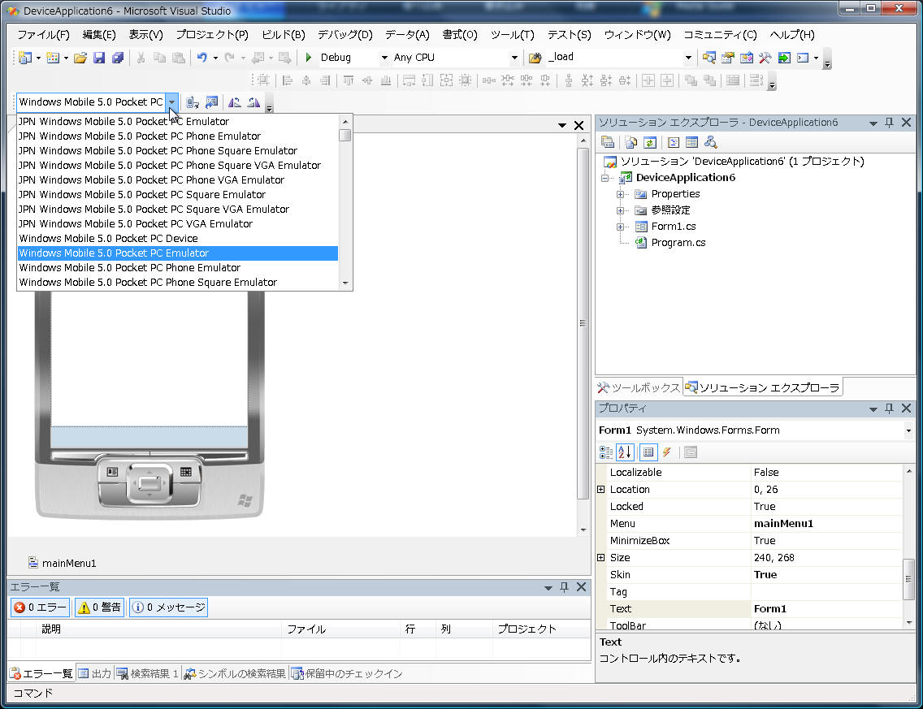Click the Solution Explorer toolbar icon

(709, 58)
